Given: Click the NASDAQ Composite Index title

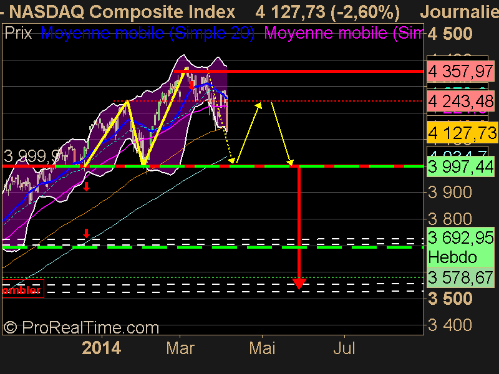Looking at the screenshot, I should [122, 12].
